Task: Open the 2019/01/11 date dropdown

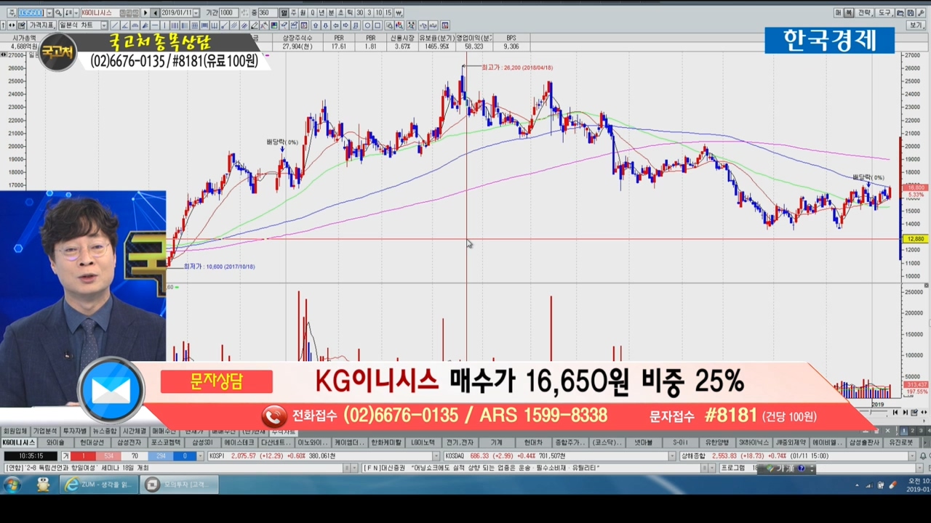Action: click(196, 13)
